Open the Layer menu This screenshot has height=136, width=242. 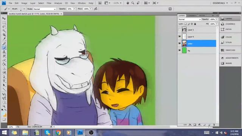pos(33,3)
